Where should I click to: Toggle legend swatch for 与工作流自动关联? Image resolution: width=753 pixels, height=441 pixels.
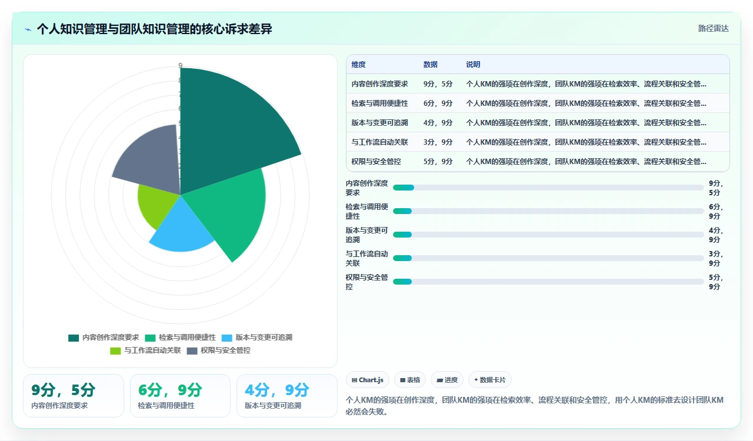pos(115,350)
